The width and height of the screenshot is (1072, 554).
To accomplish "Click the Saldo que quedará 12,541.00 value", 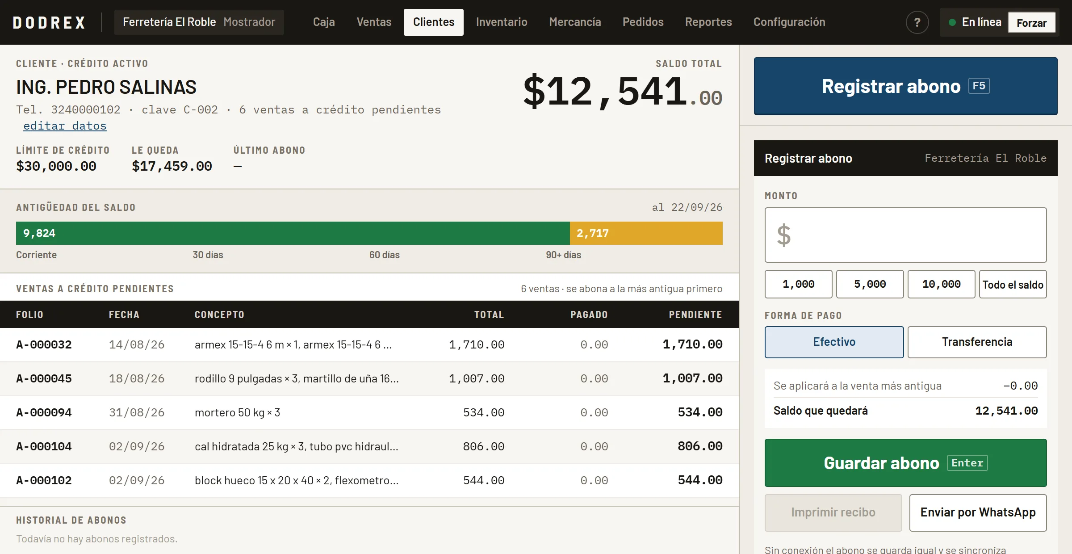I will (1006, 411).
